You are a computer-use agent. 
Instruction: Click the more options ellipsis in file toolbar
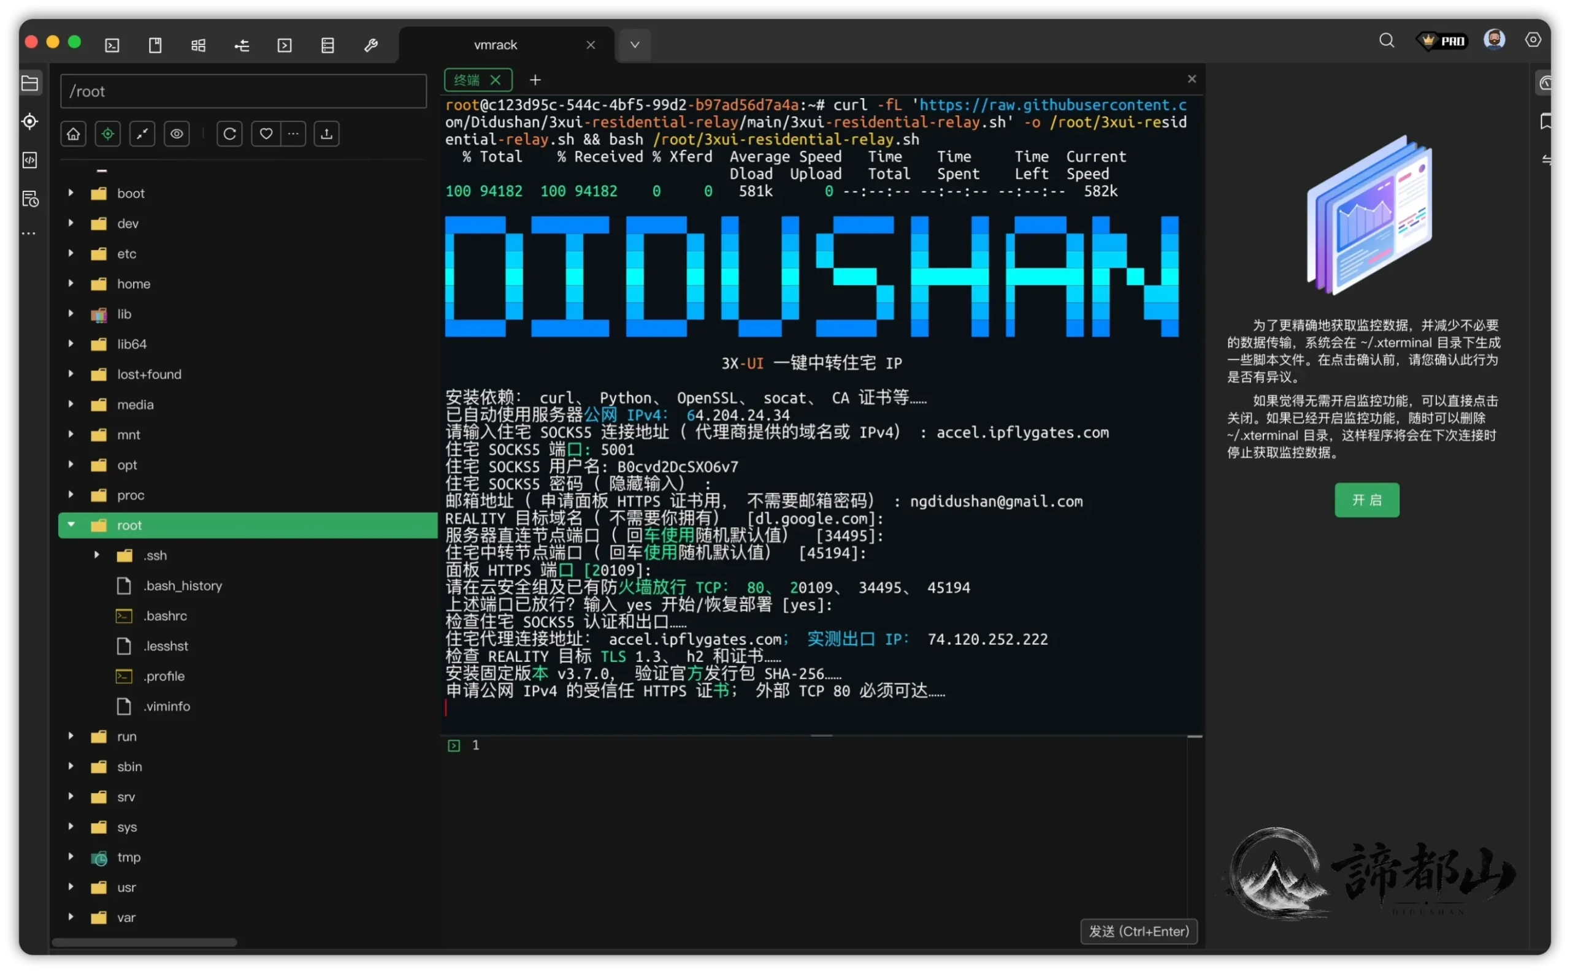294,134
